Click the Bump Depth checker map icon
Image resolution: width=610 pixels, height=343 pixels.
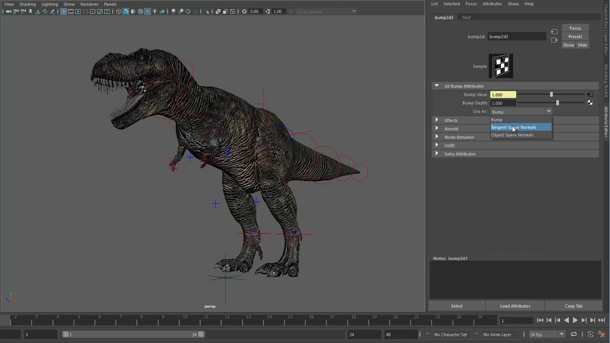tap(590, 103)
